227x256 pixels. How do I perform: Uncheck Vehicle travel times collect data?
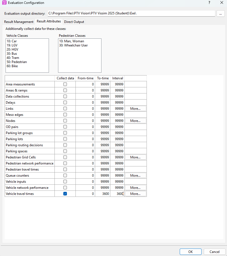65,194
